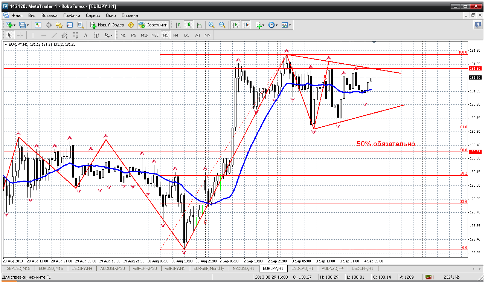The width and height of the screenshot is (485, 282).
Task: Switch timeframe to M15
Action: pyautogui.click(x=144, y=35)
